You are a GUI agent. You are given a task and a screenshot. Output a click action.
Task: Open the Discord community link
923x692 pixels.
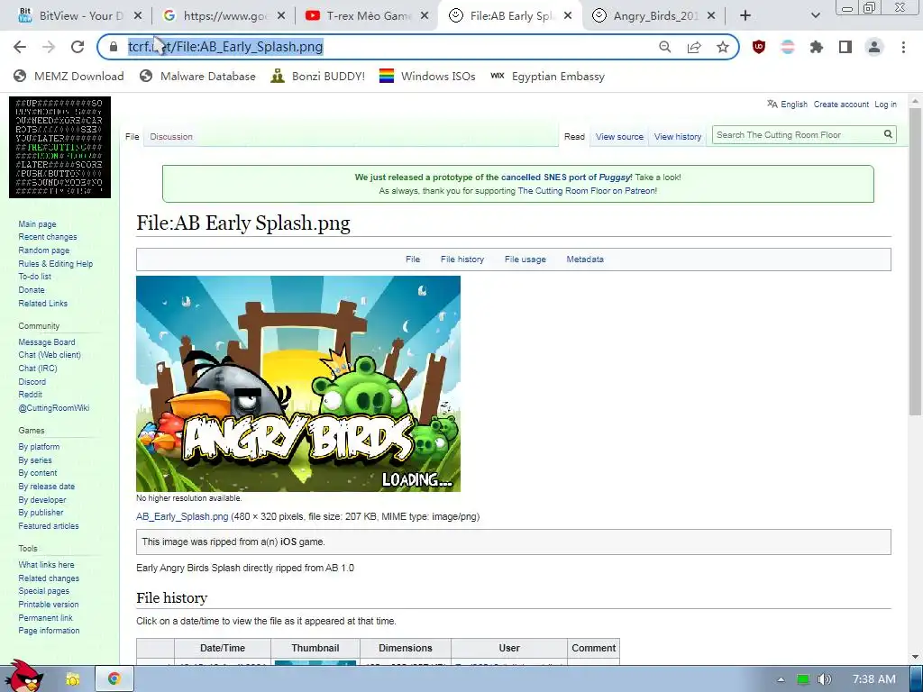tap(32, 382)
